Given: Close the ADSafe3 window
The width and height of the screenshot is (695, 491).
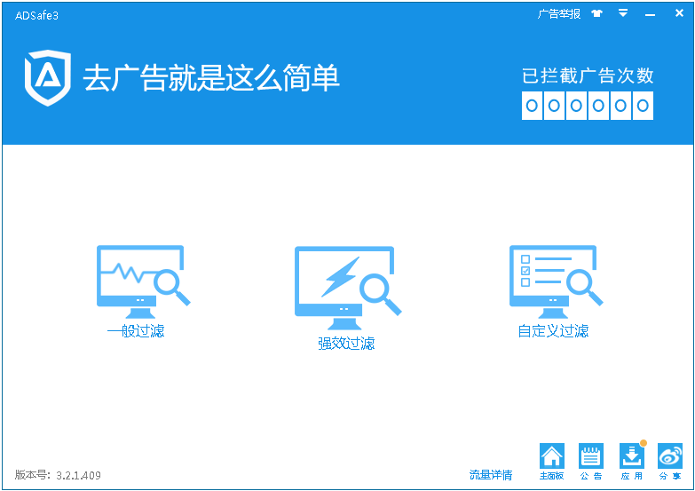Looking at the screenshot, I should click(679, 13).
